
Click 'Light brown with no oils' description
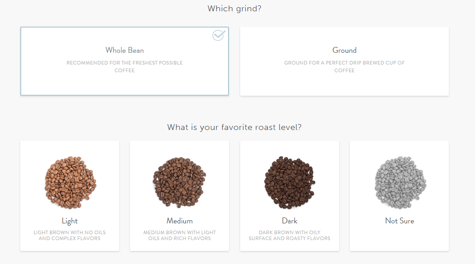tap(70, 236)
